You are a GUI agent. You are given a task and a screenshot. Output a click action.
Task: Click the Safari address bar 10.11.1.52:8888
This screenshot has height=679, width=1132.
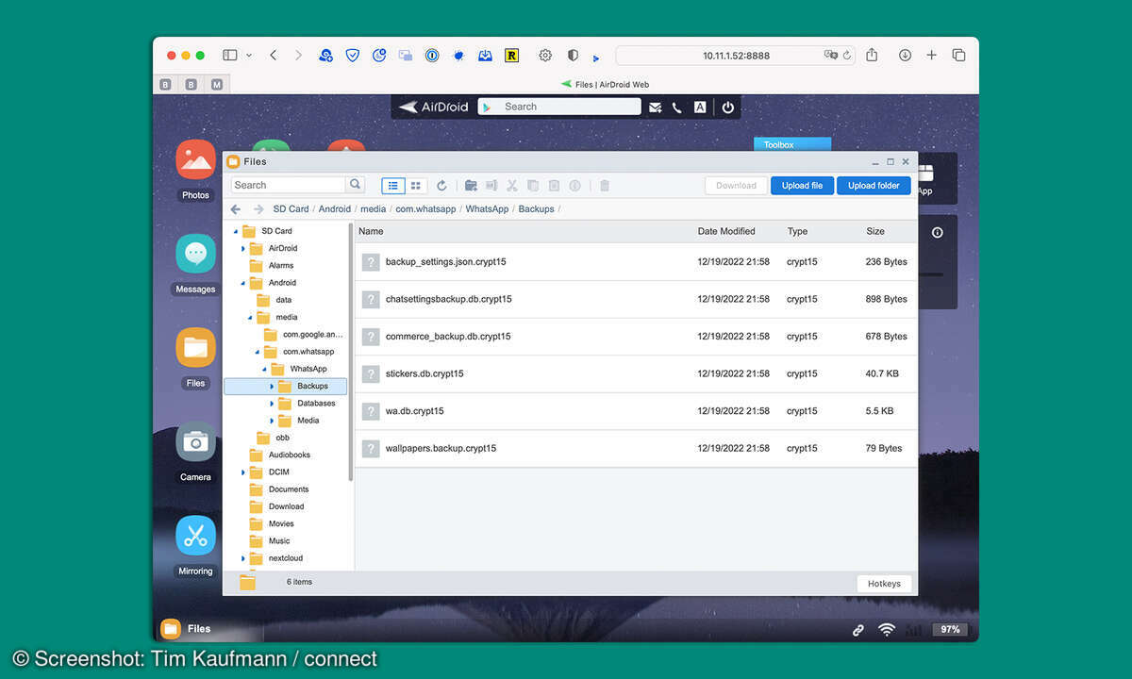(736, 56)
